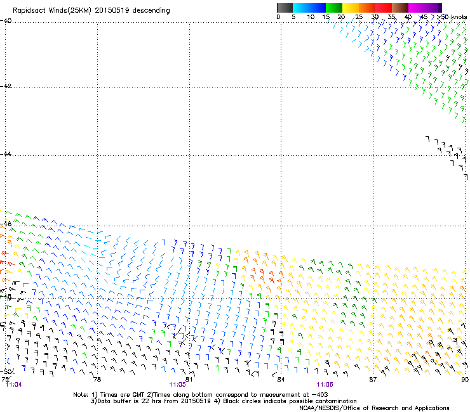
Task: Click the "25" label under the color scale
Action: coord(359,17)
